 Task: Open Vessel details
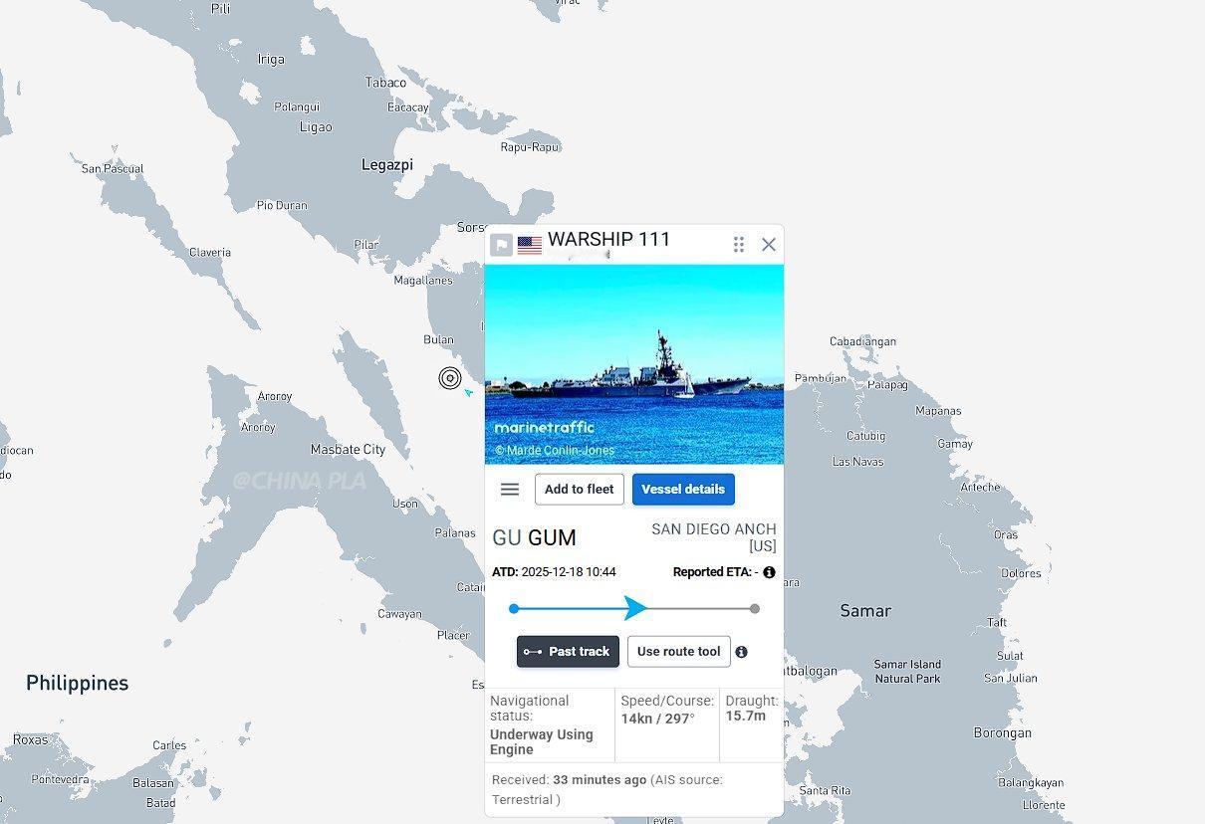[x=683, y=490]
